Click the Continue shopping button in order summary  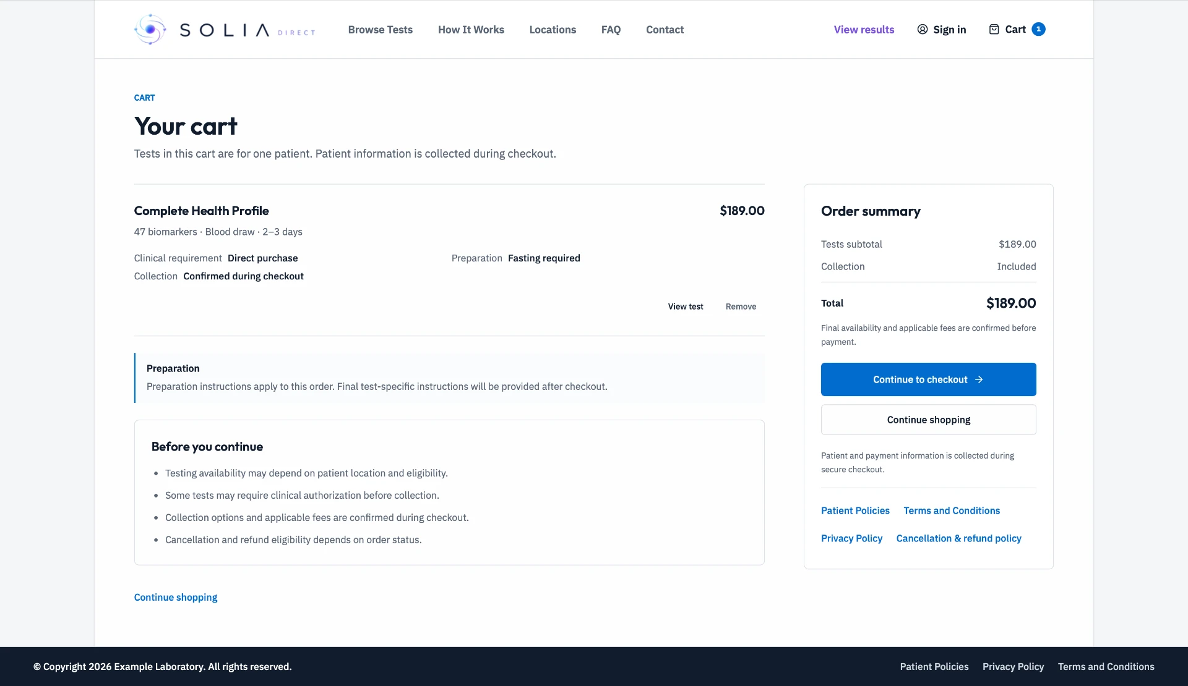(928, 420)
